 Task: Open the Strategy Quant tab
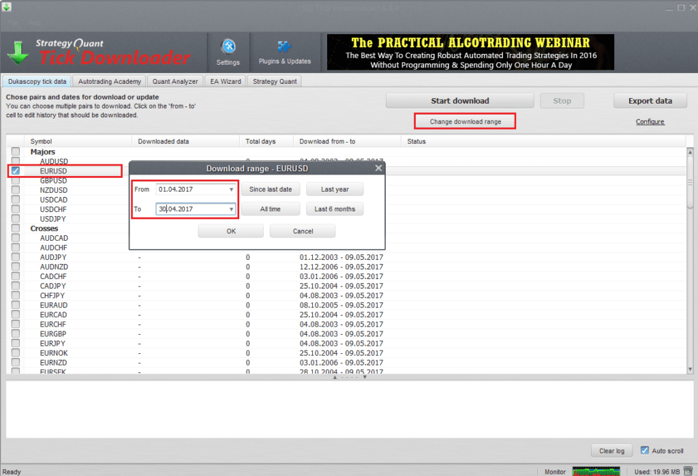pos(275,81)
